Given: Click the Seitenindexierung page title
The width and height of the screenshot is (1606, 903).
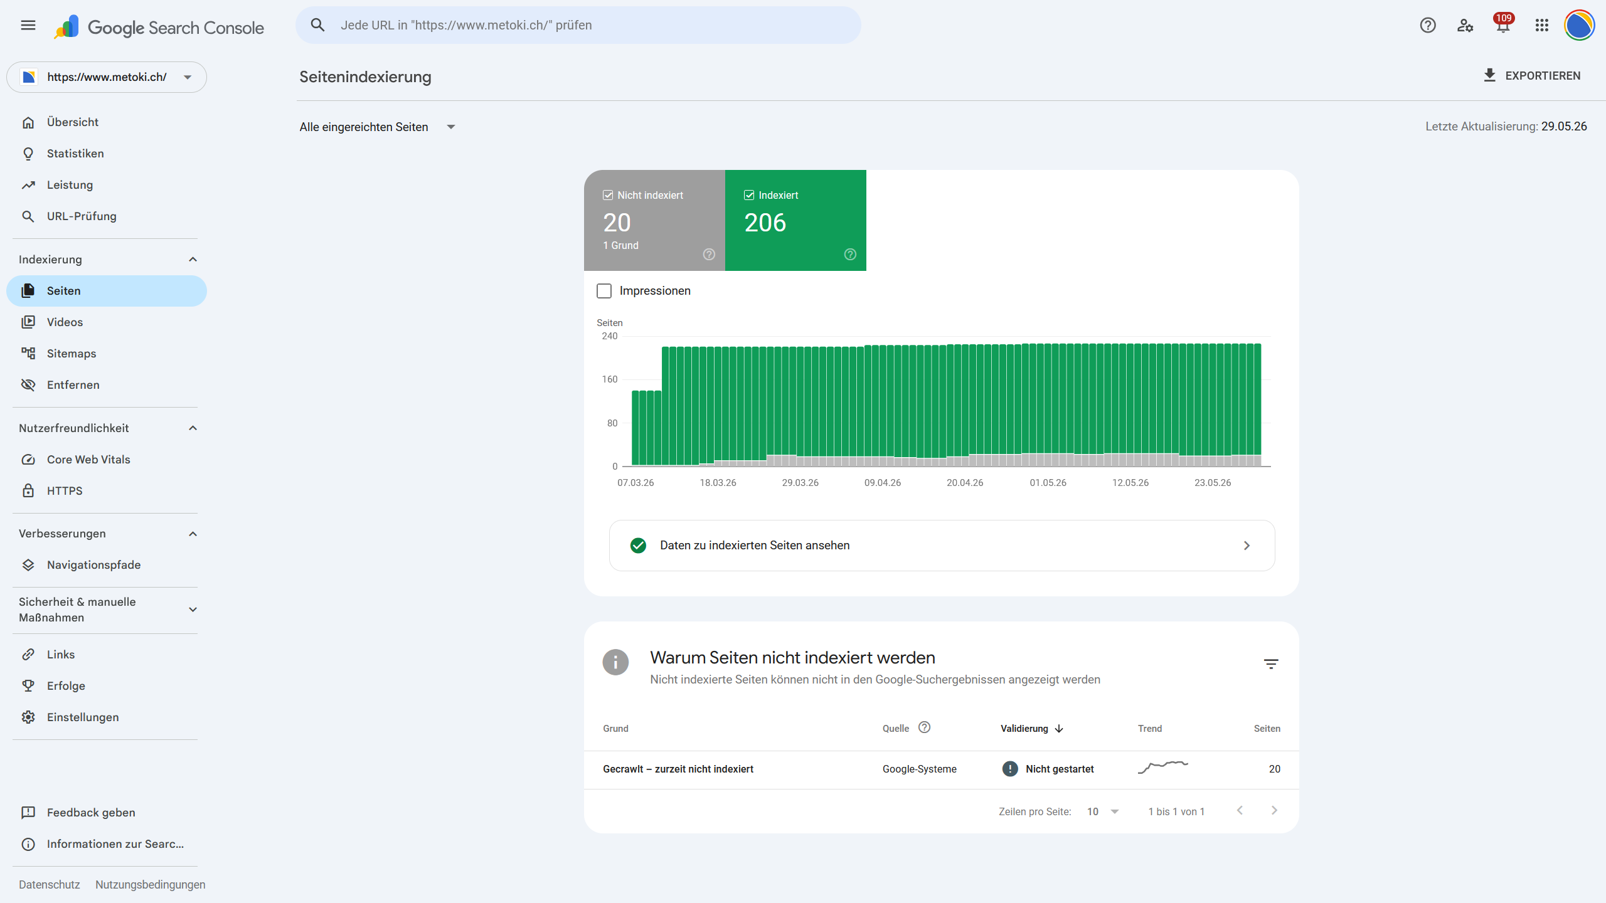Looking at the screenshot, I should pyautogui.click(x=365, y=77).
